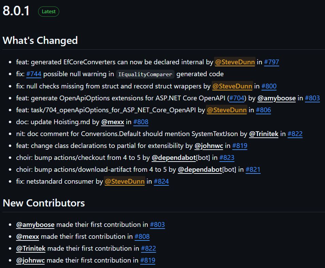
Task: Open #819 under New Contributors
Action: tap(148, 261)
